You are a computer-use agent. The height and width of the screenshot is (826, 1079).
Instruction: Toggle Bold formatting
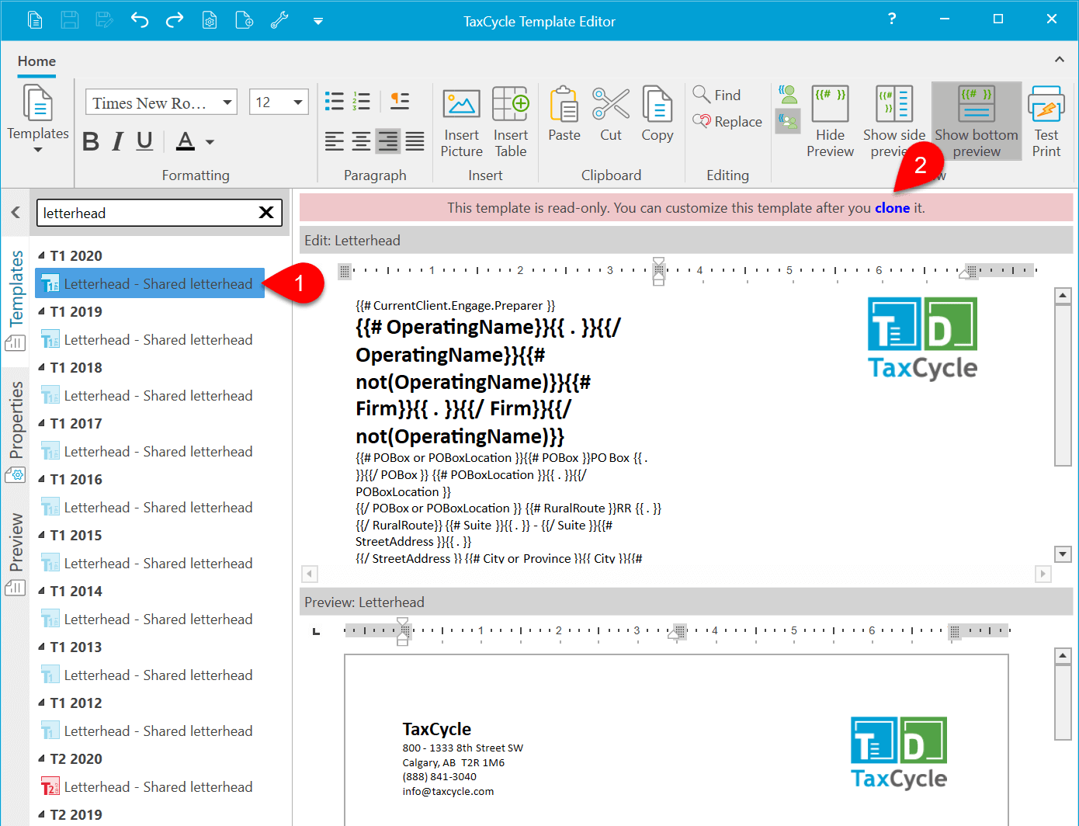point(91,141)
